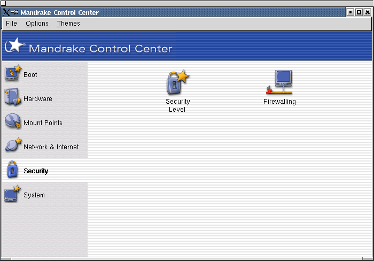Open the Security Level tool icon

177,82
